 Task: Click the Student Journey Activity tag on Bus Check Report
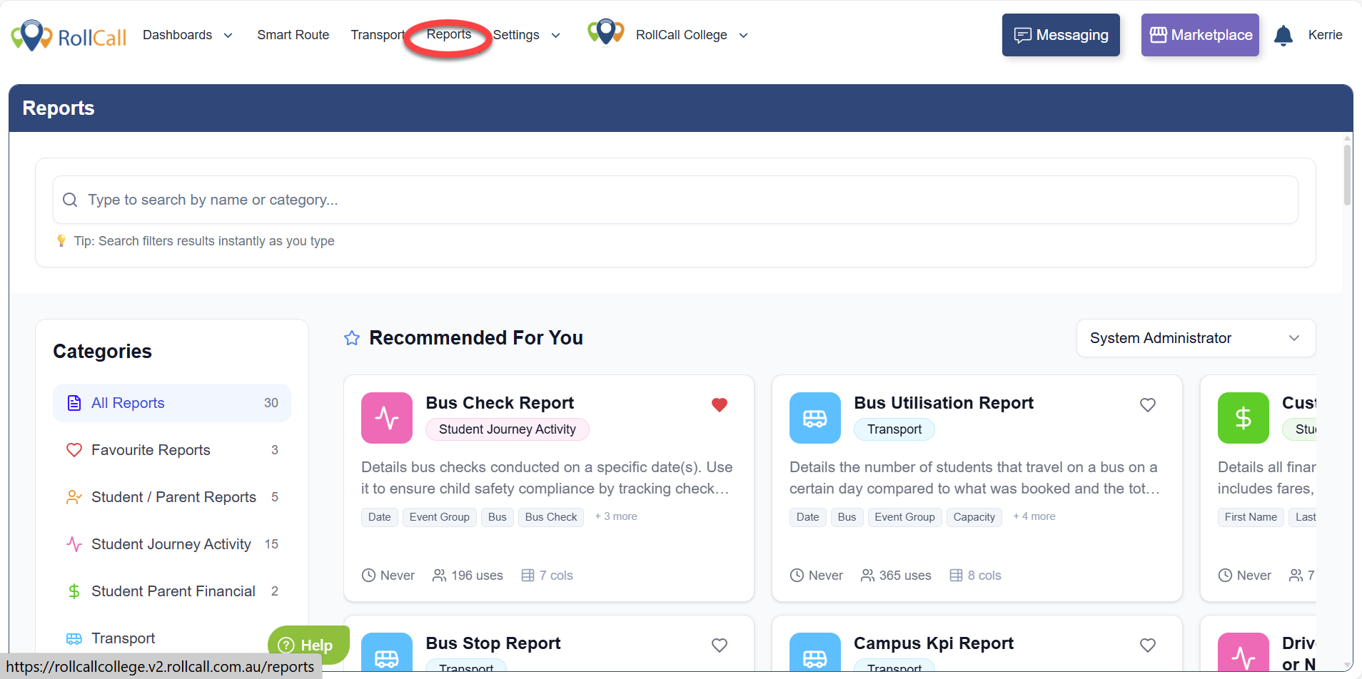tap(507, 429)
